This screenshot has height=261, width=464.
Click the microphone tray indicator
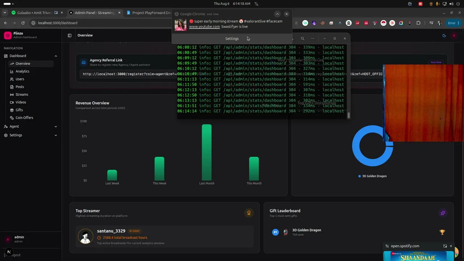point(438,4)
